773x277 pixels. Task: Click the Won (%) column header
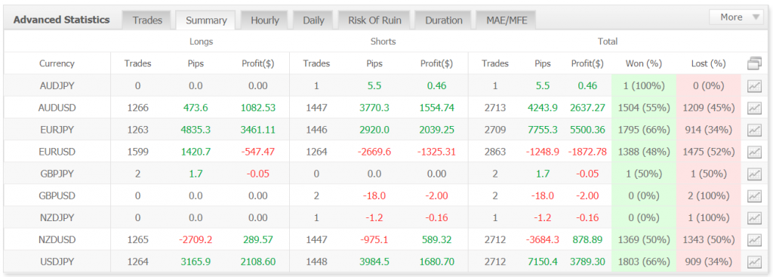643,63
